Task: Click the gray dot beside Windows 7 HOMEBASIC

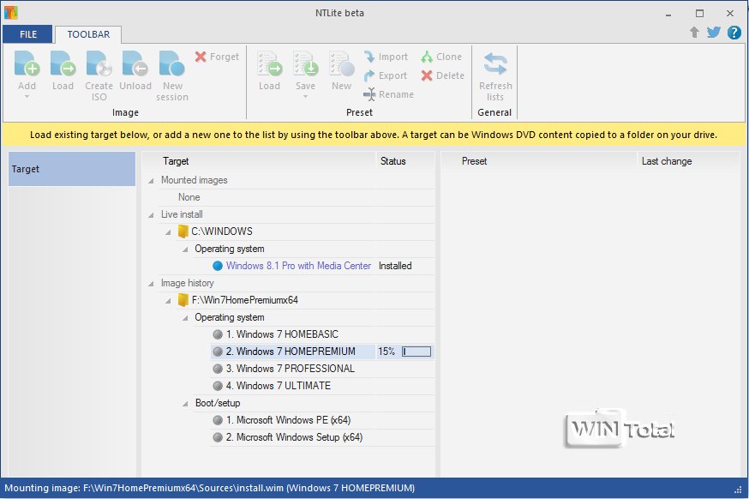Action: coord(218,334)
